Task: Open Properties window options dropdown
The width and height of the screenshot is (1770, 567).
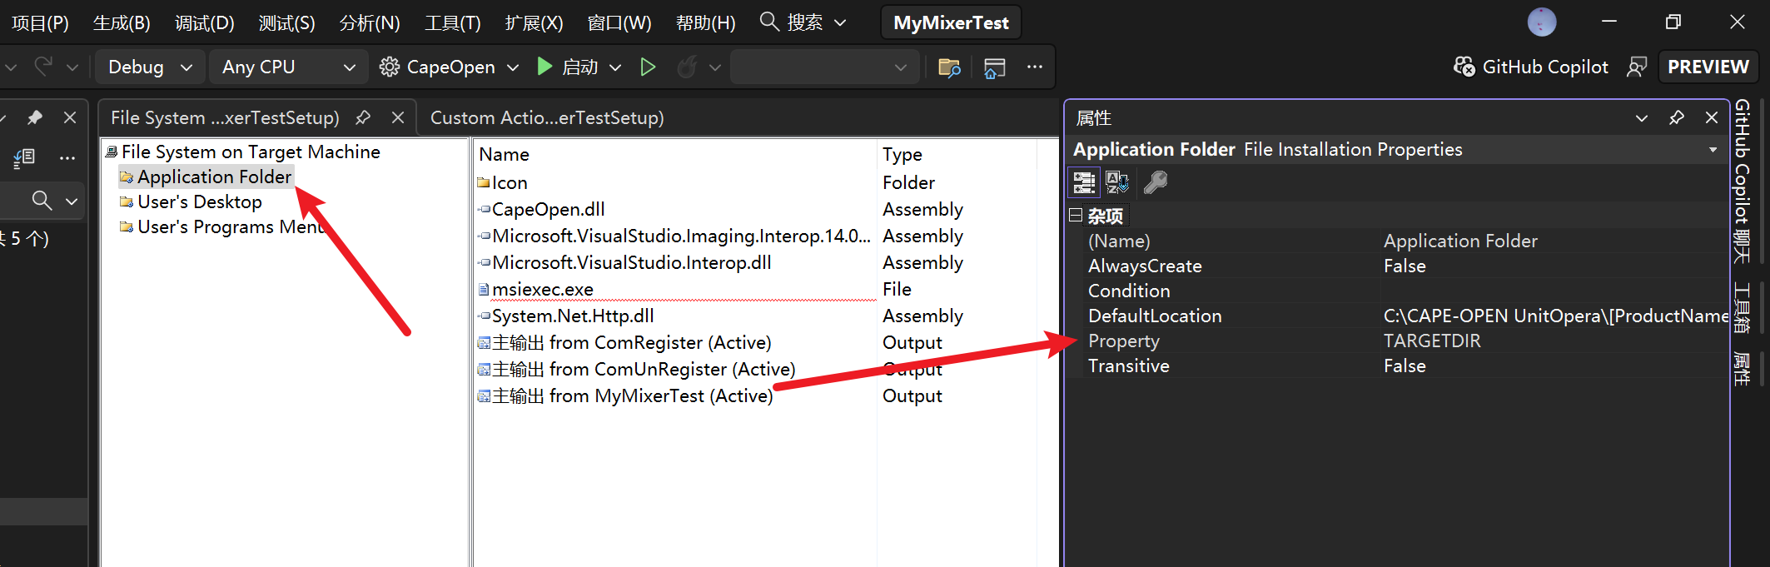Action: pyautogui.click(x=1642, y=118)
